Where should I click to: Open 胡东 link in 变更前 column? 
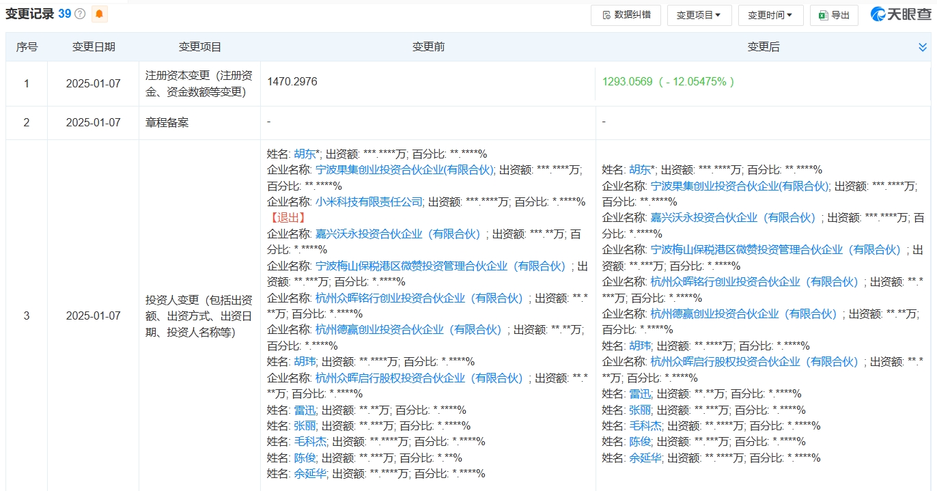tap(304, 154)
